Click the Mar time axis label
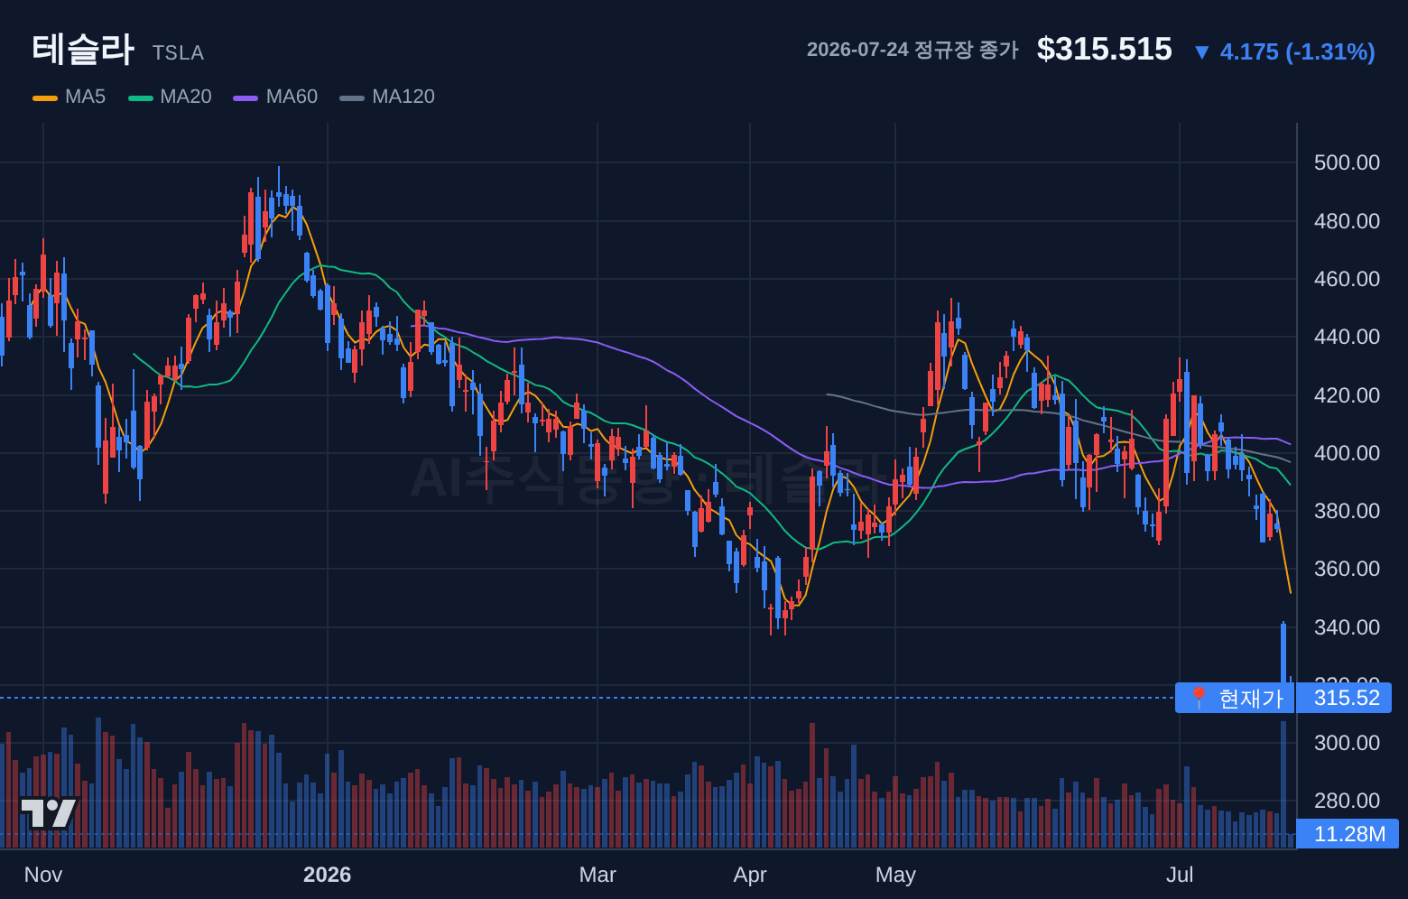Screen dimensions: 1408x899 (597, 875)
